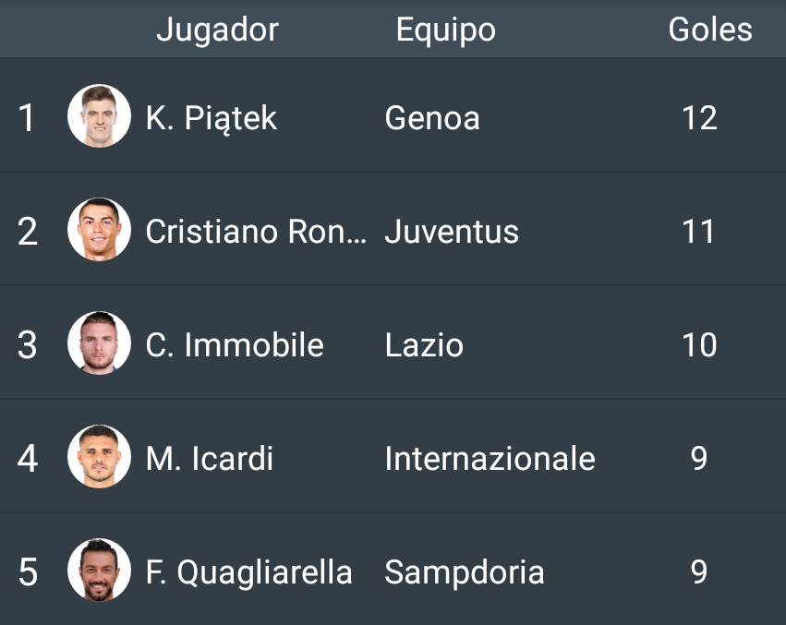Image resolution: width=786 pixels, height=625 pixels.
Task: Open the Genoa team link
Action: tap(432, 118)
